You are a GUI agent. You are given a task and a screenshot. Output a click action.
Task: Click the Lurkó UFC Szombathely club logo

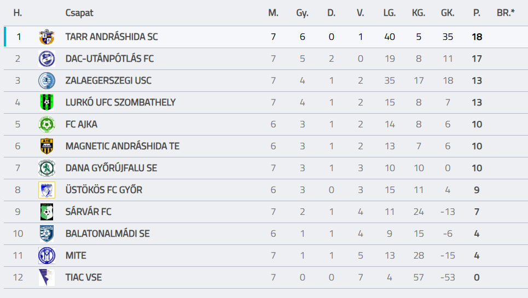click(x=47, y=103)
